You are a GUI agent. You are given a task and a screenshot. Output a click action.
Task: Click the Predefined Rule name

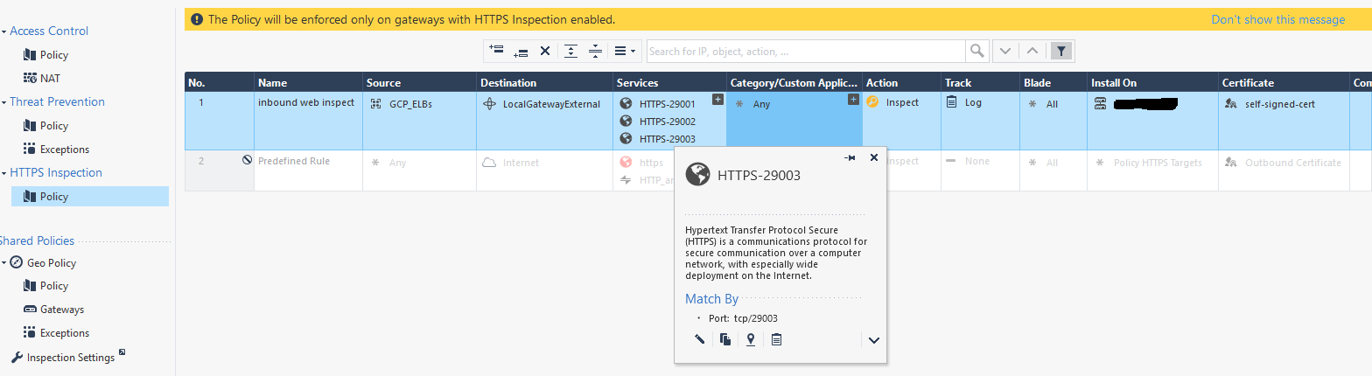(x=293, y=161)
